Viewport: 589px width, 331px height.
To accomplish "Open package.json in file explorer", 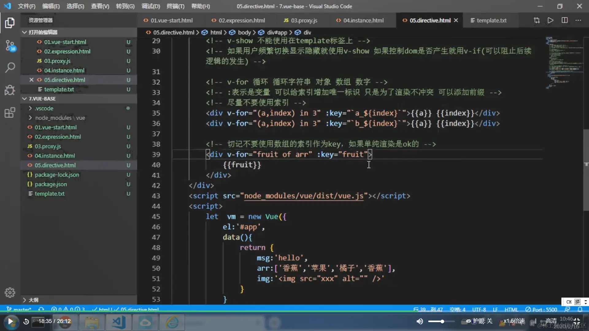I will pyautogui.click(x=51, y=184).
